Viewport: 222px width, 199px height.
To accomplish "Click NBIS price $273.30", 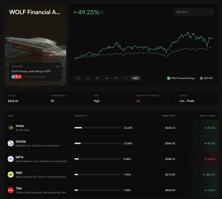I will pos(170,175).
